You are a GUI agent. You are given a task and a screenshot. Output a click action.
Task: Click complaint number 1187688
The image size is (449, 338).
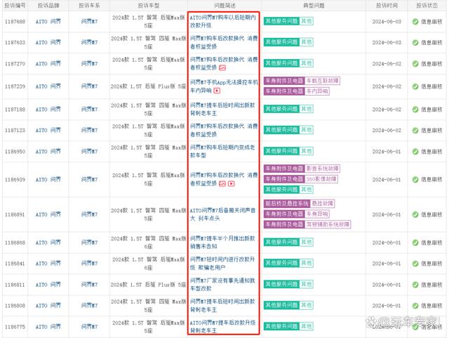coord(15,22)
